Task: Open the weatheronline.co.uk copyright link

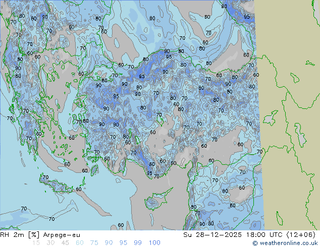Action: point(285,243)
